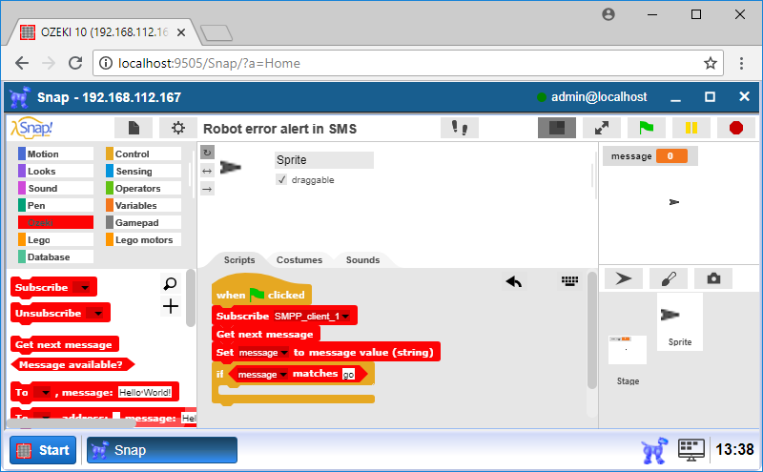Viewport: 763px width, 472px height.
Task: Toggle presentation fullscreen arrows icon
Action: pyautogui.click(x=602, y=128)
